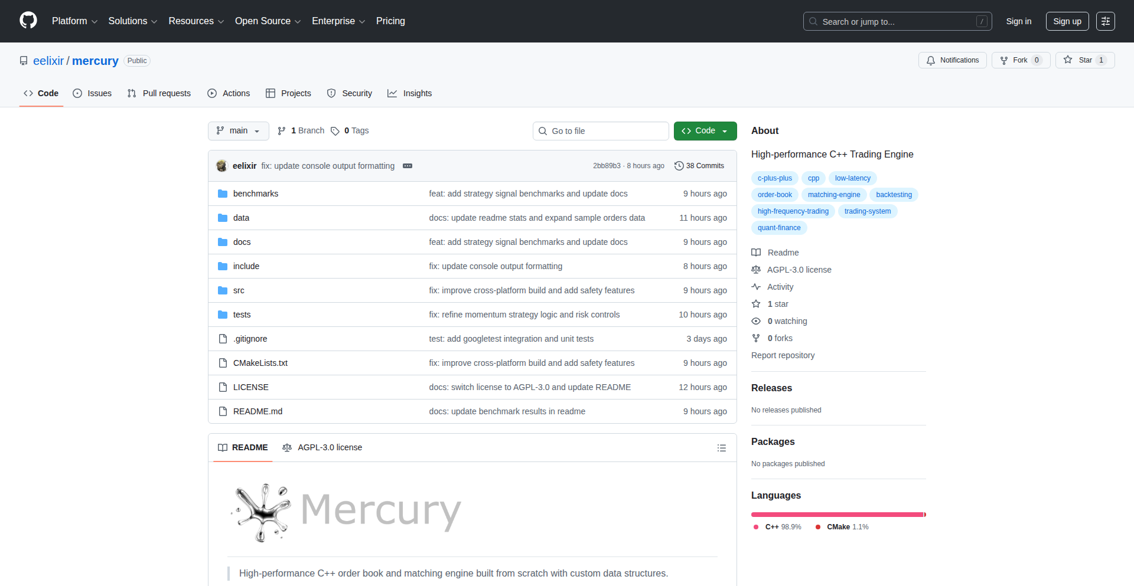Click the watching eye icon
The height and width of the screenshot is (586, 1134).
coord(756,321)
